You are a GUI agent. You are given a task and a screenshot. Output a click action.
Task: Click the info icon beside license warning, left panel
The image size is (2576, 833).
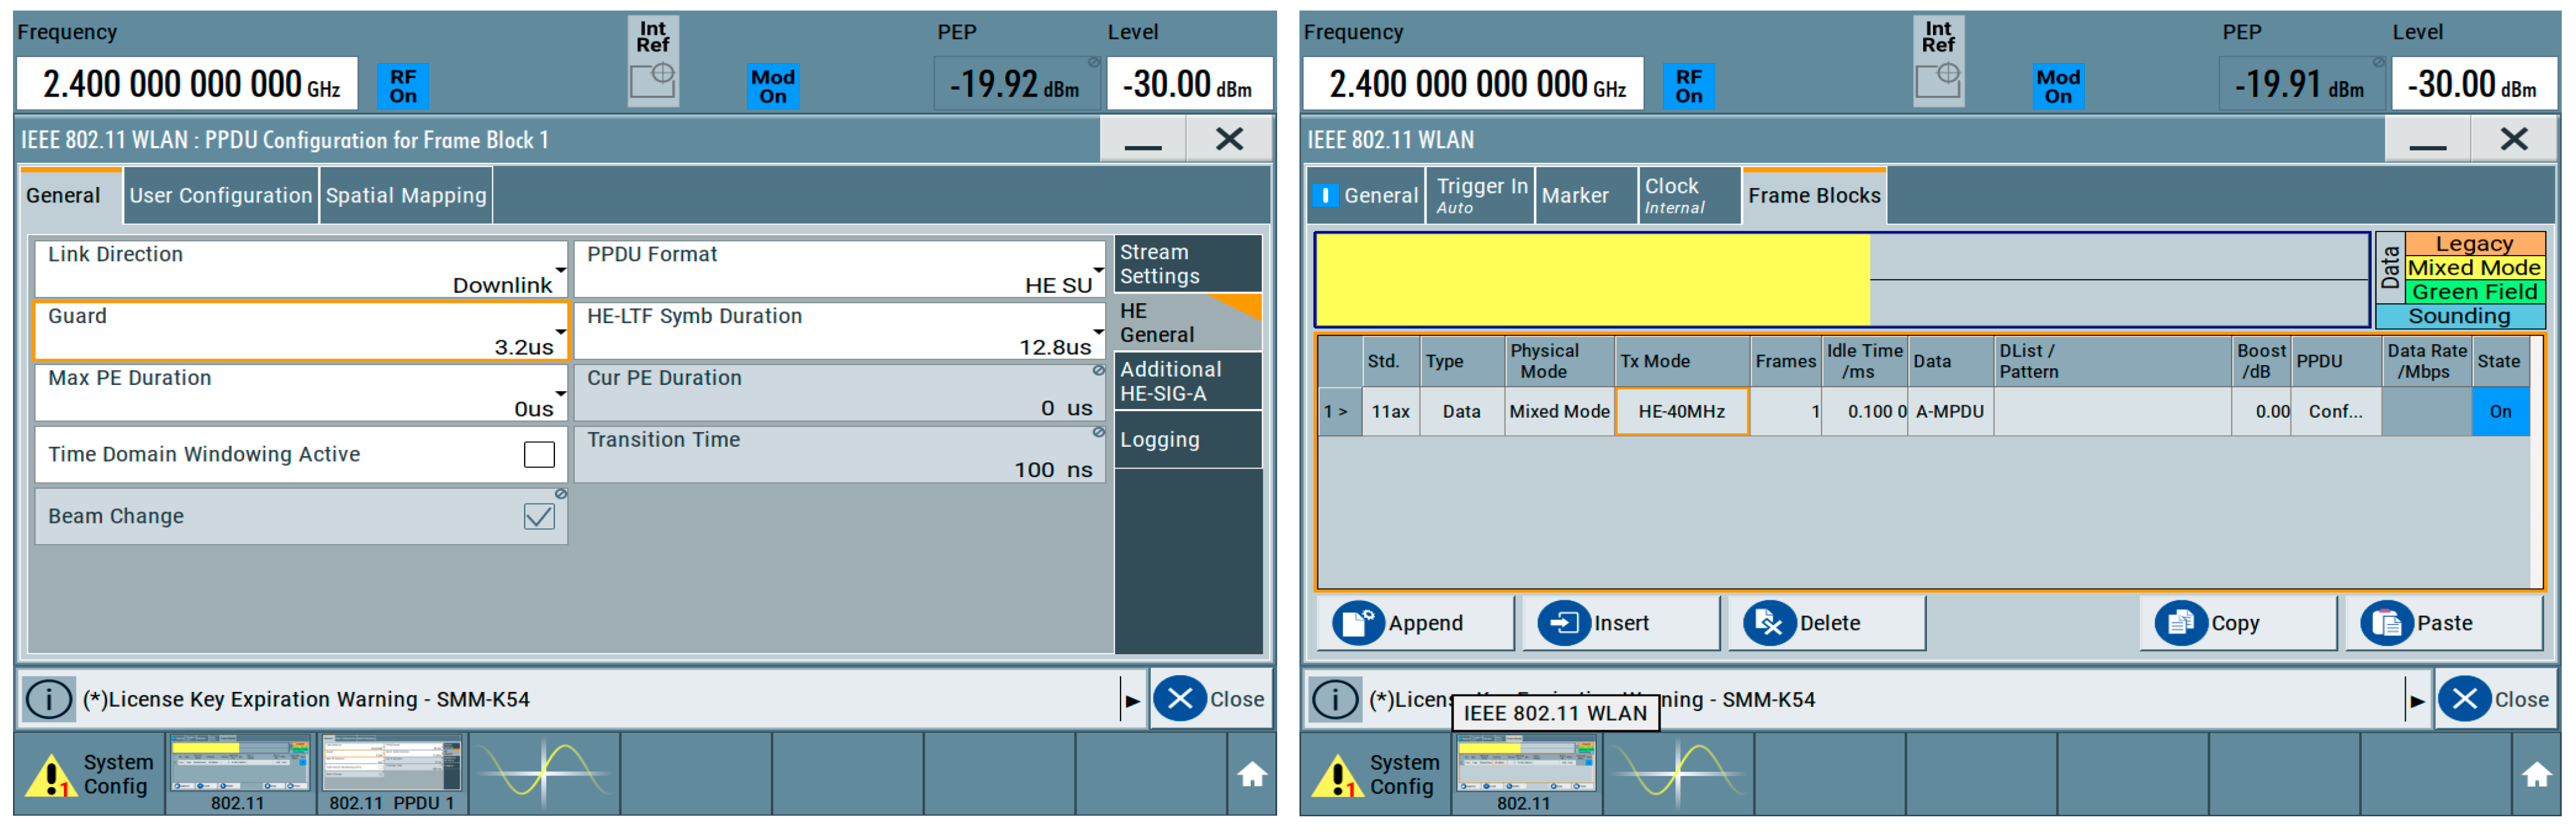(48, 699)
